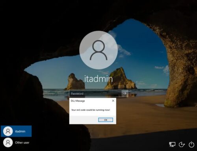Select the itadmin account tile
197x151 pixels.
16,131
